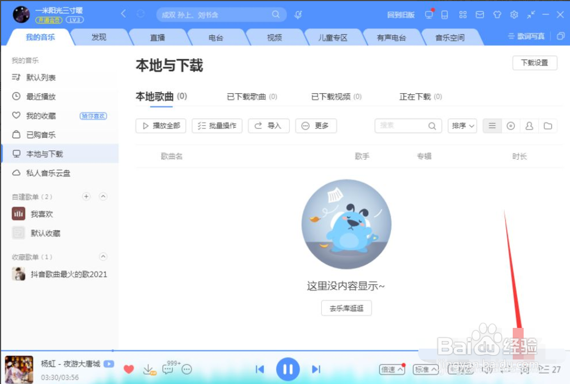
Task: Open the skin T-shirt icon
Action: (497, 15)
